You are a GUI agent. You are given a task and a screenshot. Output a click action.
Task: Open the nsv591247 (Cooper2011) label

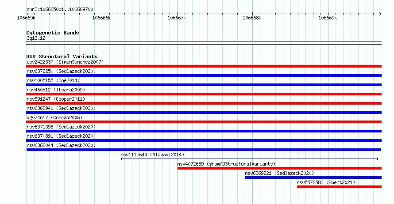56,99
